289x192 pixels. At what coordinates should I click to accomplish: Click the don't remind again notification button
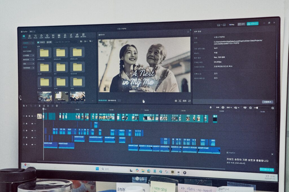pos(267,169)
